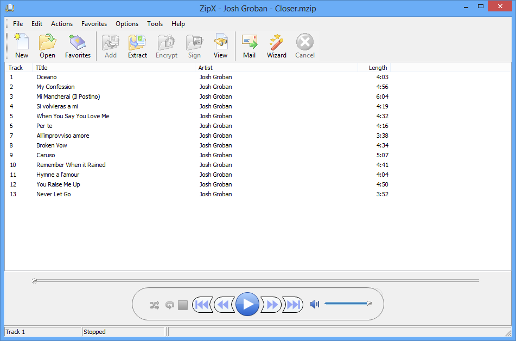Select the track Hymne a l'amour
This screenshot has width=516, height=341.
58,175
